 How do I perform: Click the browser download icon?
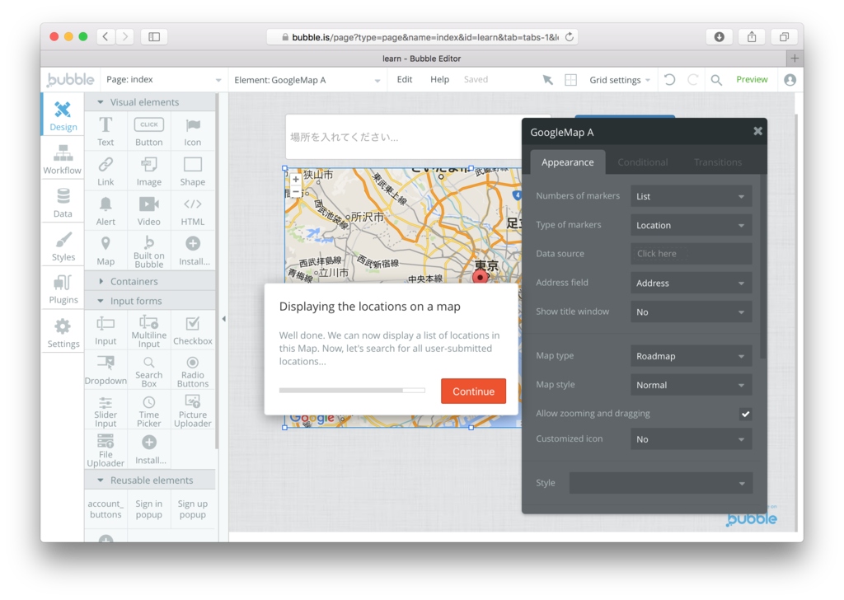(719, 36)
